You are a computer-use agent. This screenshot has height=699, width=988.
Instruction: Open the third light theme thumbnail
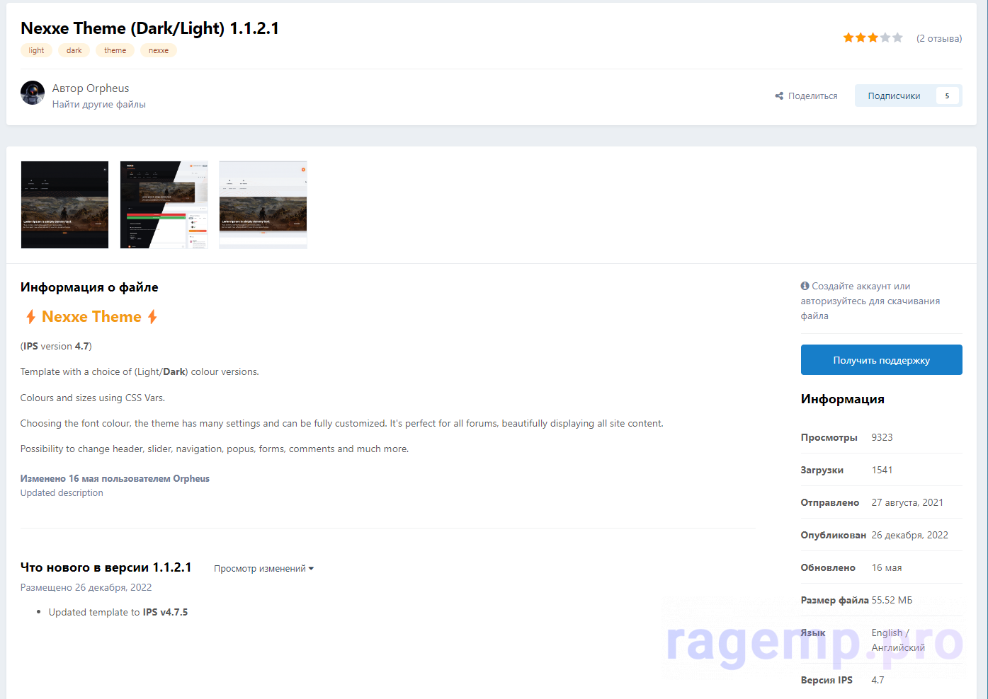pos(263,205)
